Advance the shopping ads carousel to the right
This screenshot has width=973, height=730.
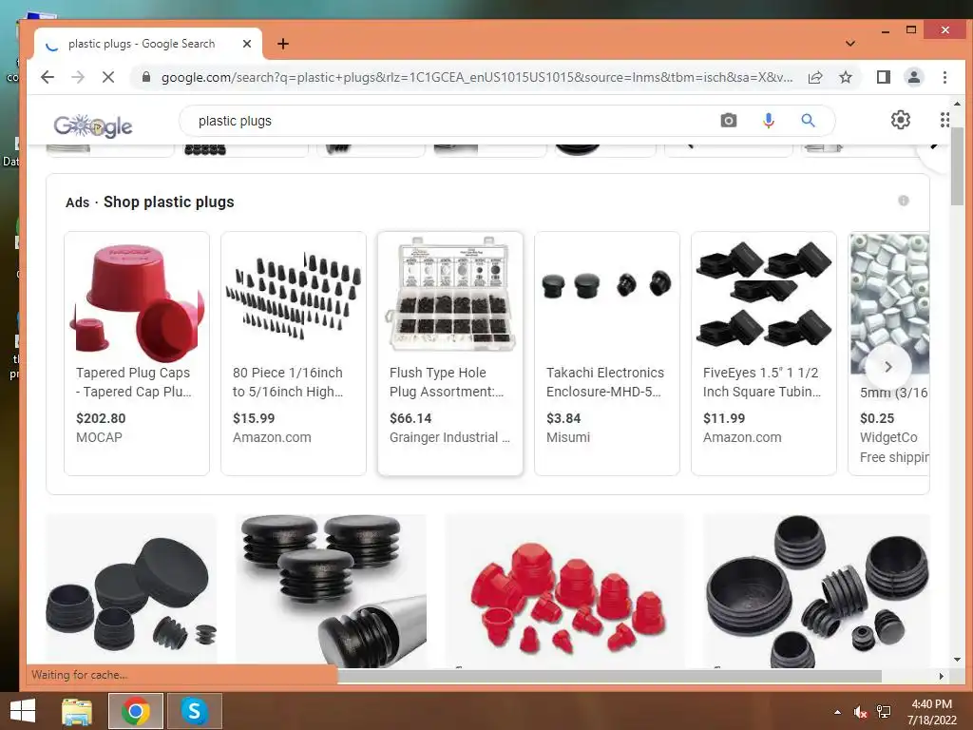[x=888, y=367]
